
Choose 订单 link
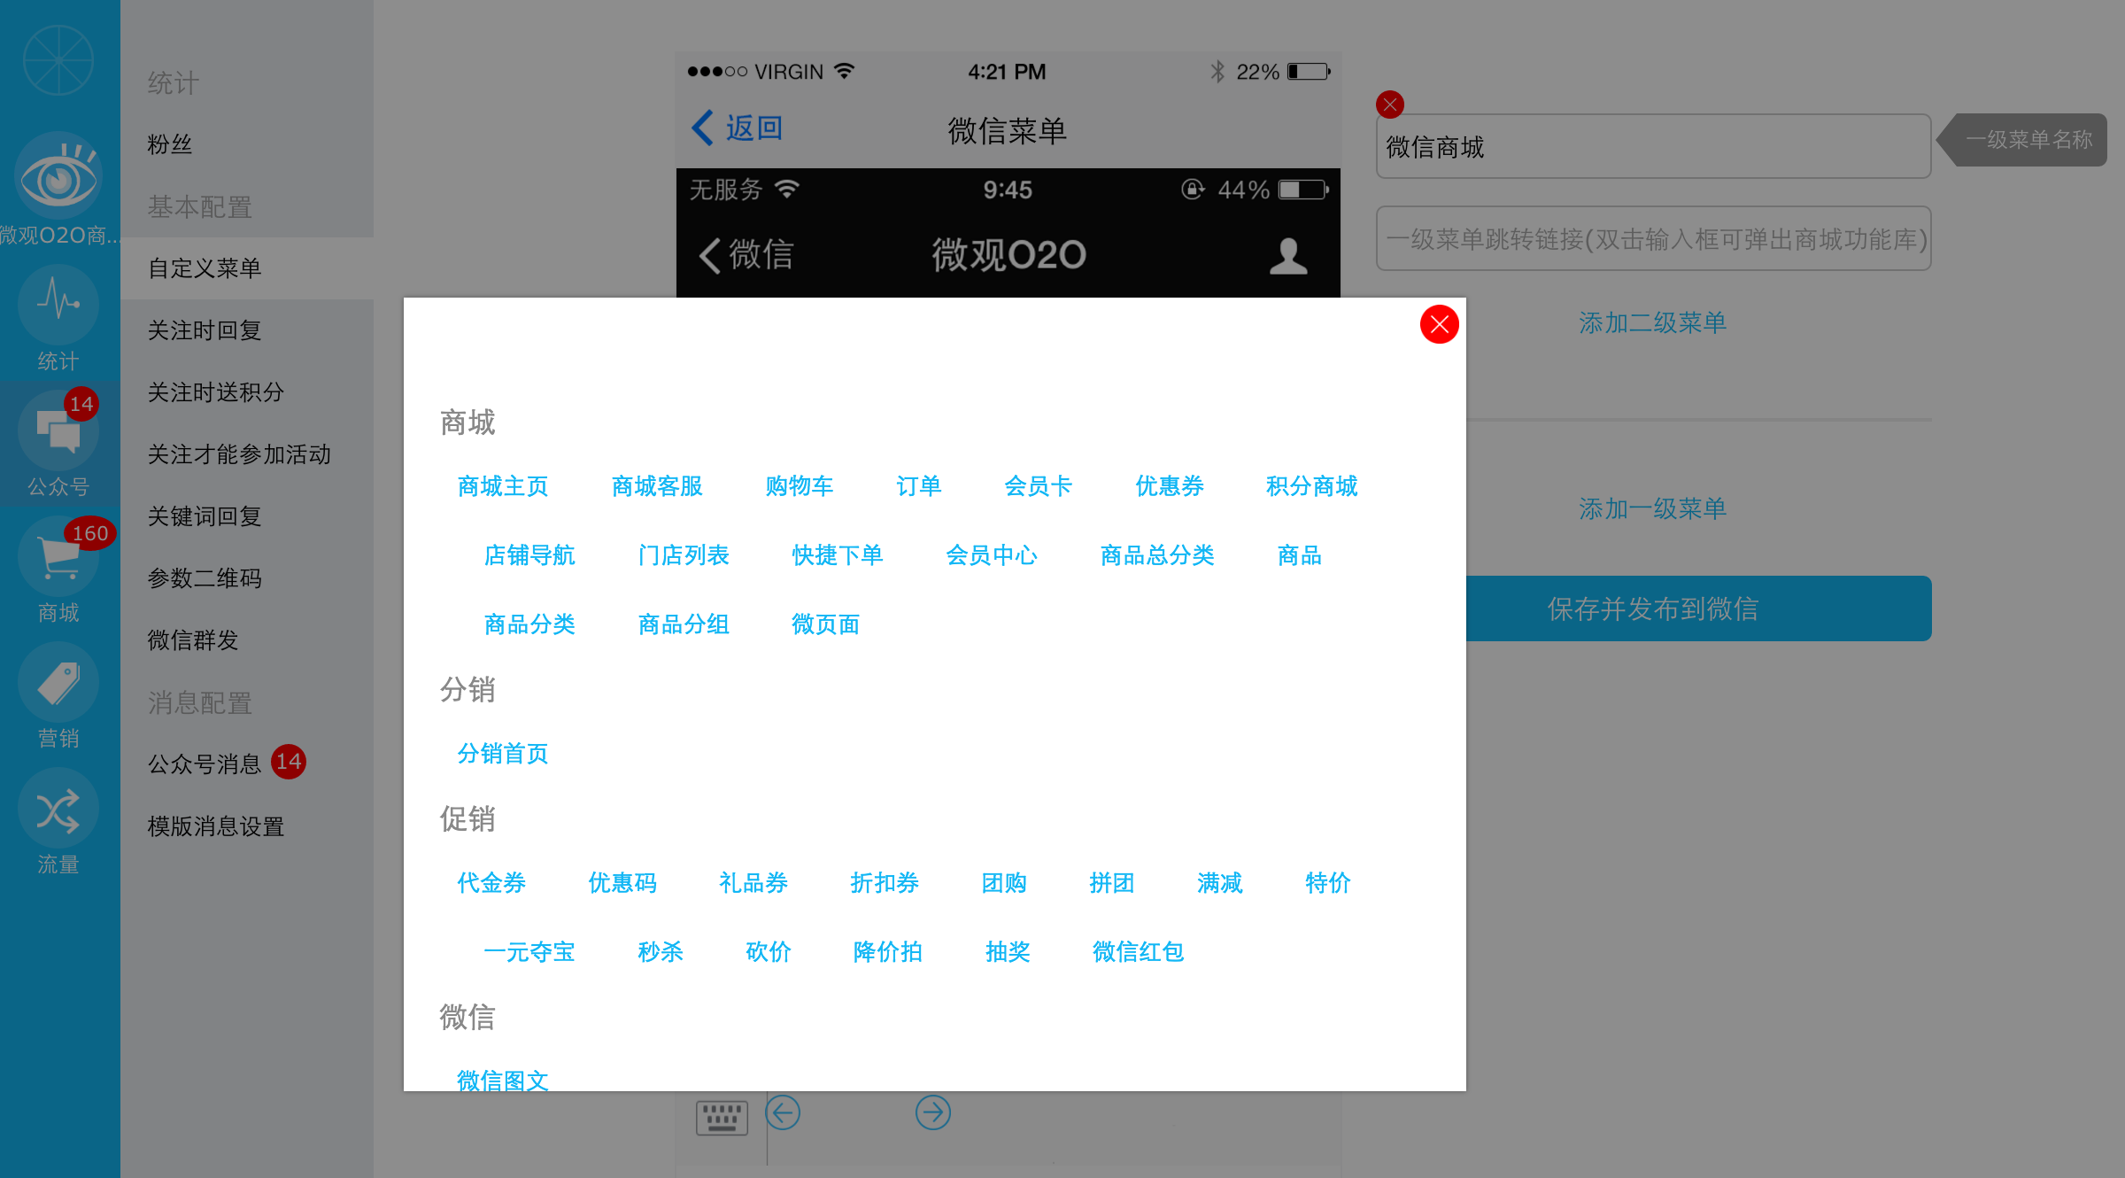coord(919,486)
